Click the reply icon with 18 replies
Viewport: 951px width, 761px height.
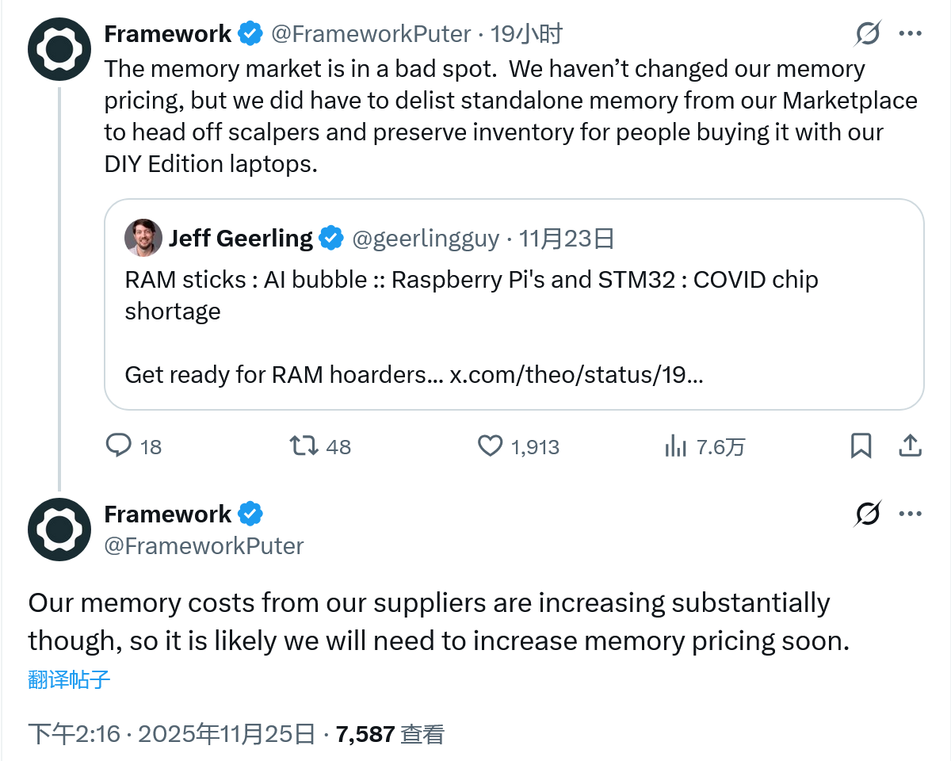point(119,446)
